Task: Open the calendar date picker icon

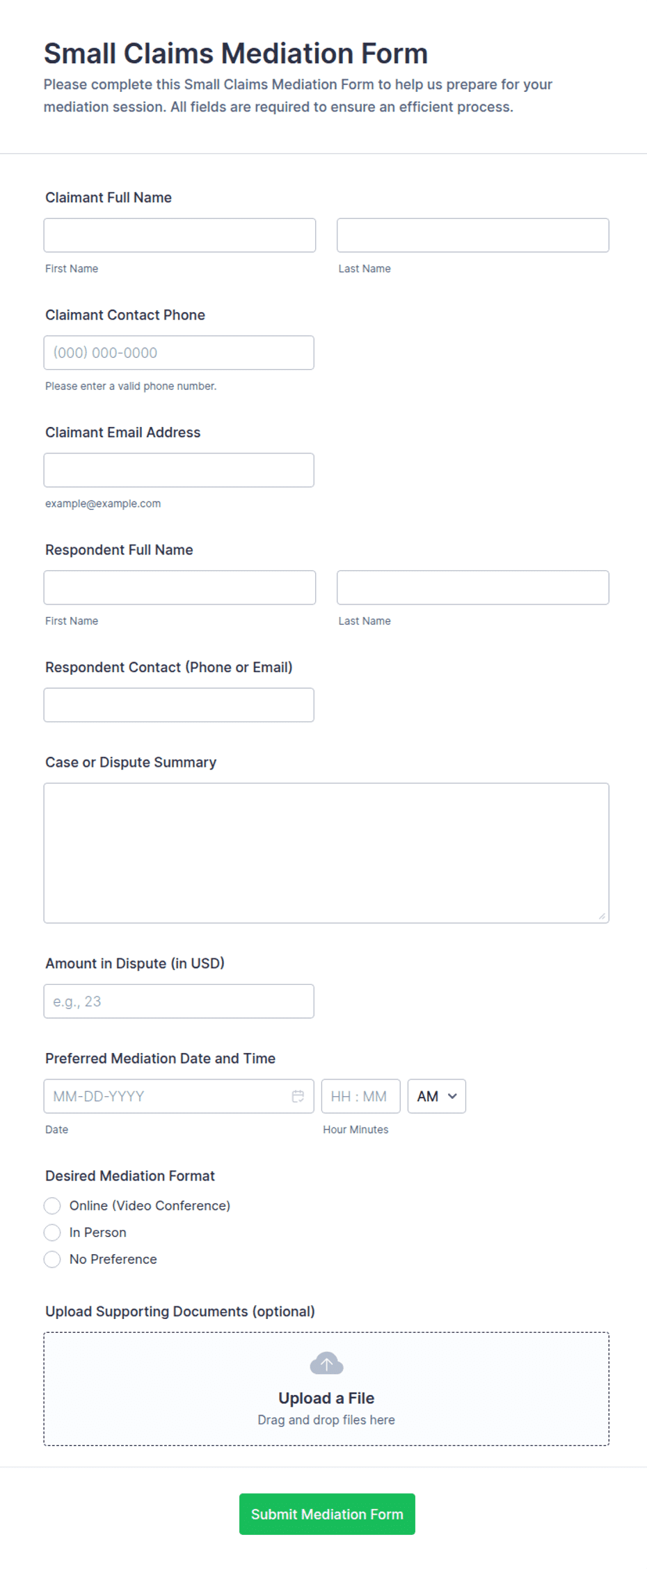Action: pyautogui.click(x=298, y=1096)
